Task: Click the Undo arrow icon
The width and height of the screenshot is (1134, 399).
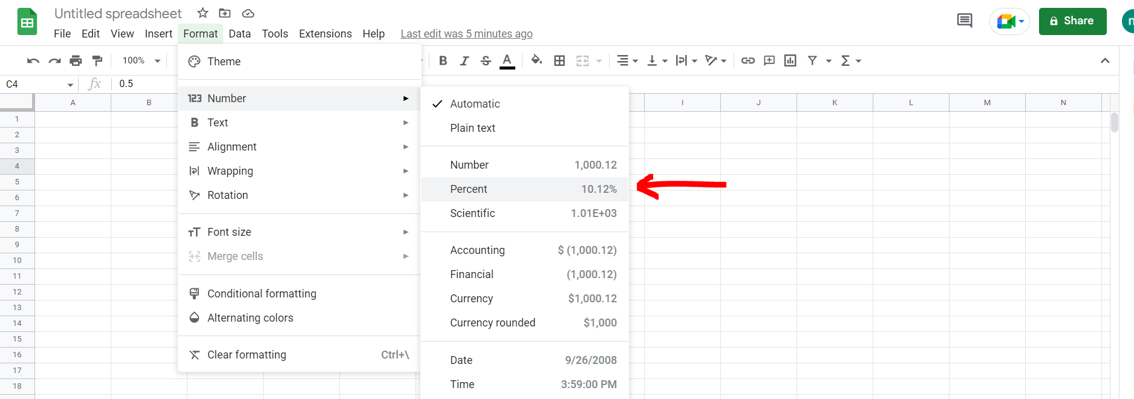Action: [x=33, y=60]
